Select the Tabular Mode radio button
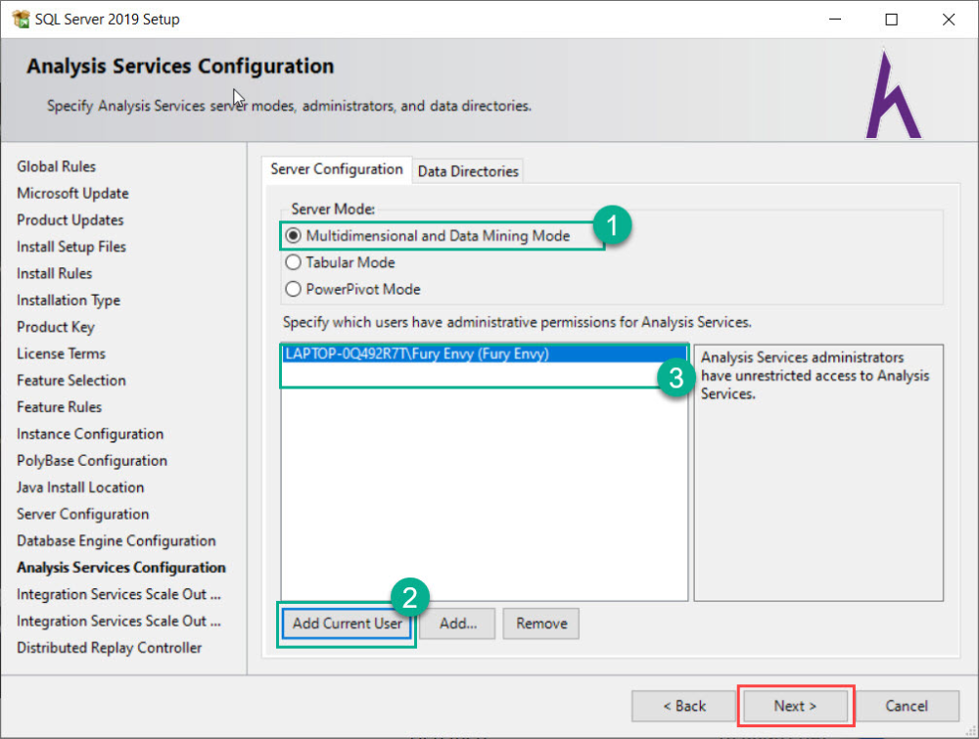 [x=293, y=262]
